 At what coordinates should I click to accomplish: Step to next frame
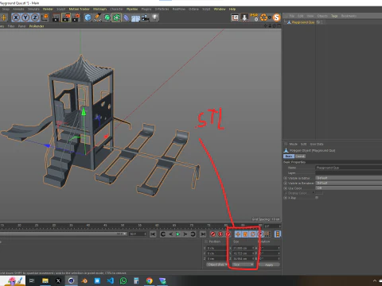pos(185,234)
